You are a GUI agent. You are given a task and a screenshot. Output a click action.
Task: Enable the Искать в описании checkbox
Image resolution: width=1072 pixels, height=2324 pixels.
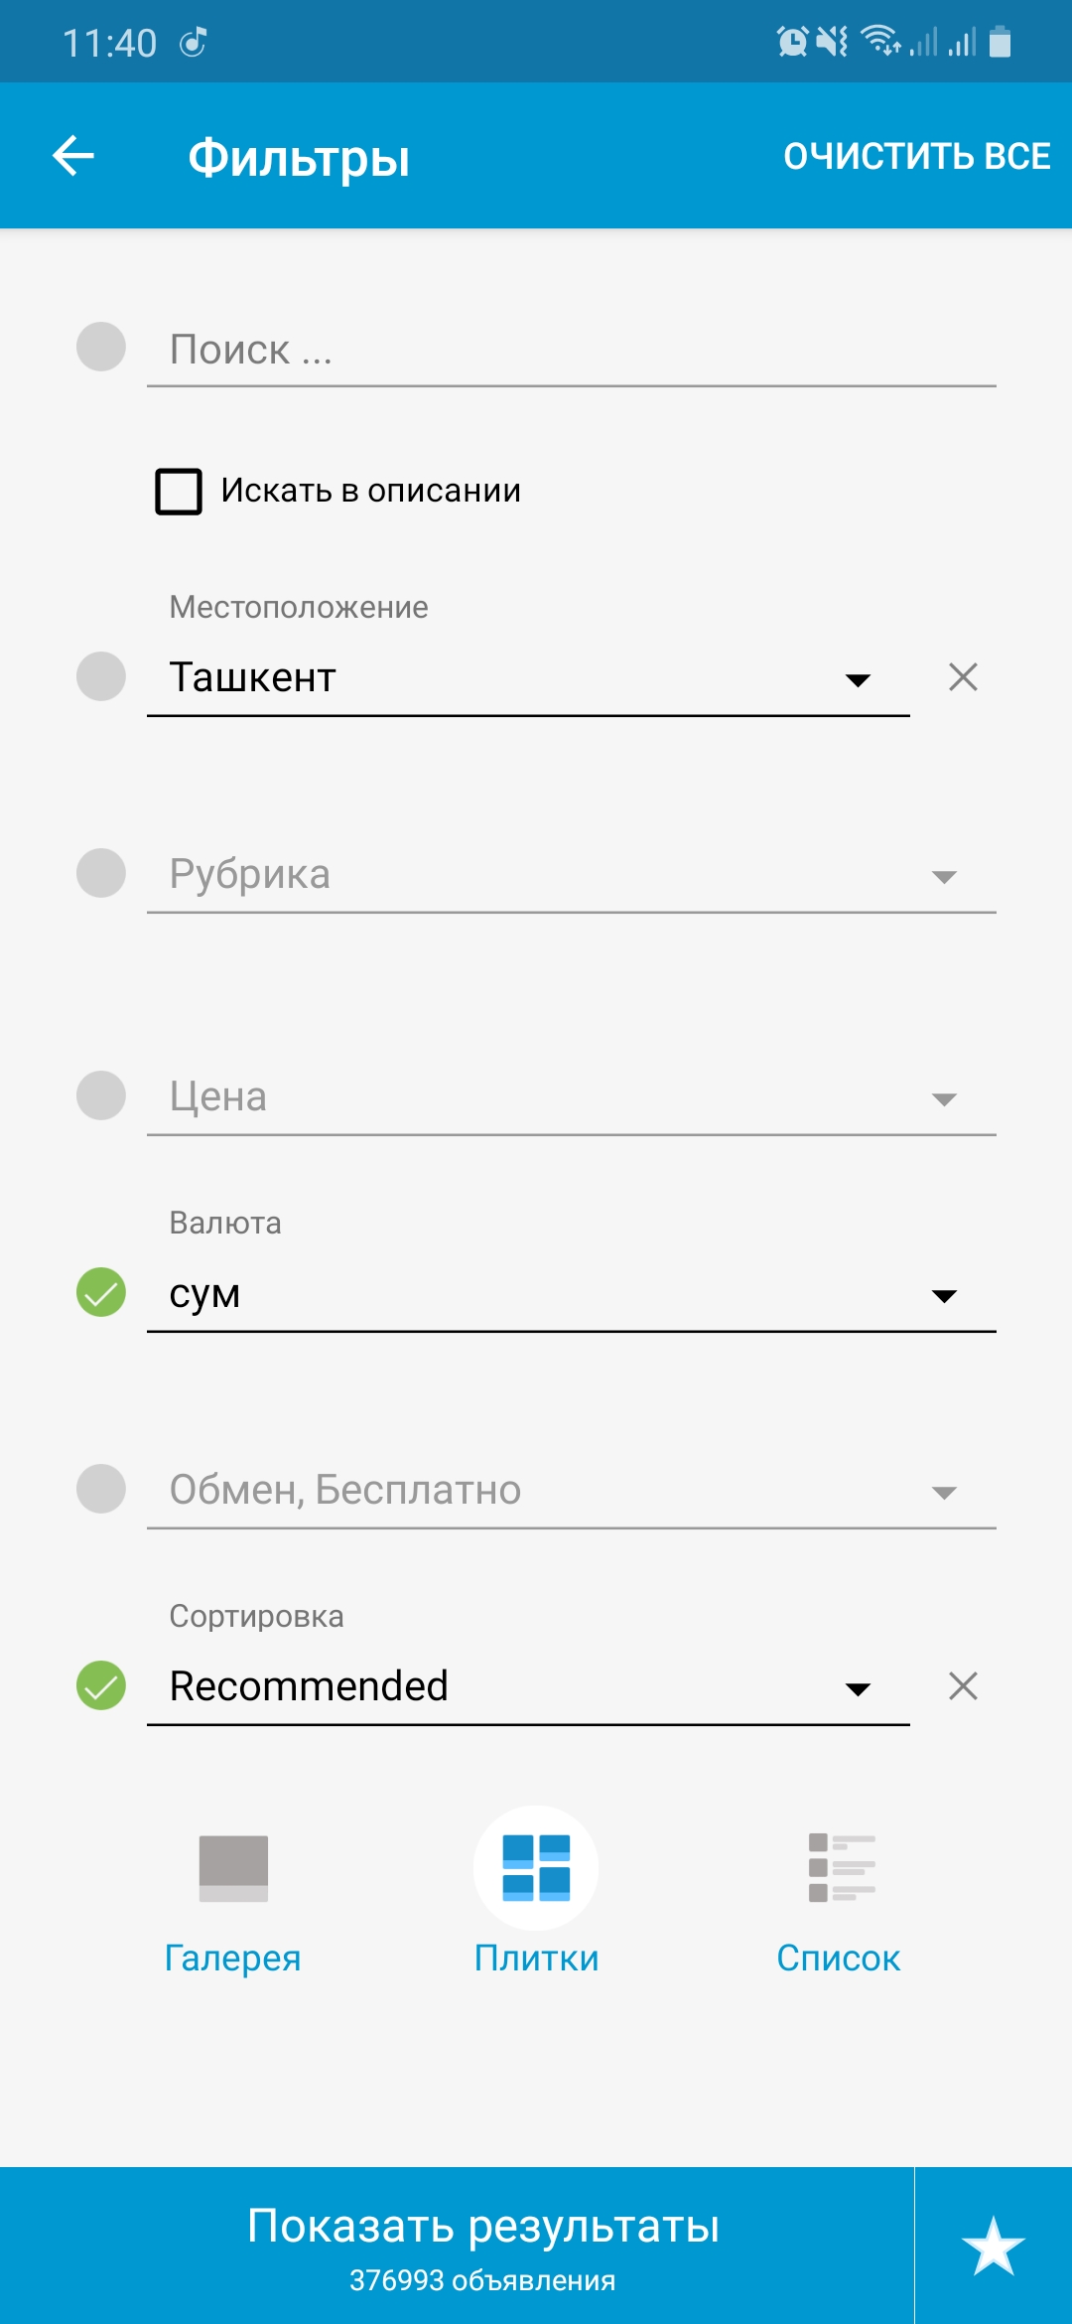(179, 492)
